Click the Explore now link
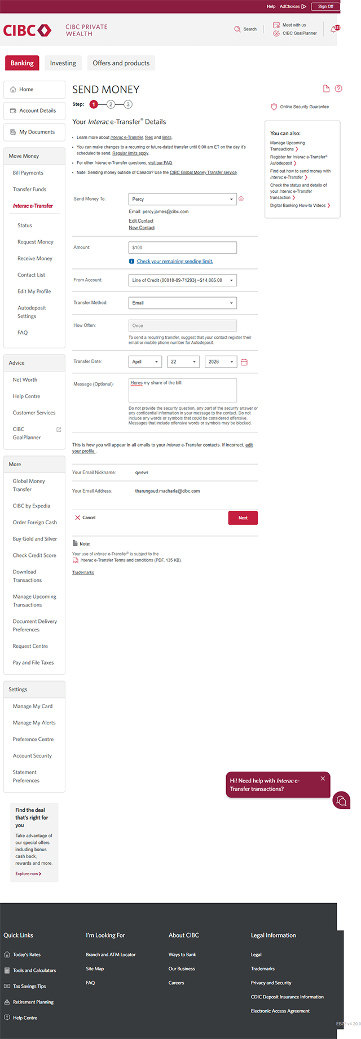361x1039 pixels. click(x=28, y=874)
